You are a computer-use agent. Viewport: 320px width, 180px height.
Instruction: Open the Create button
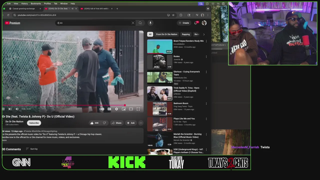[x=184, y=23]
